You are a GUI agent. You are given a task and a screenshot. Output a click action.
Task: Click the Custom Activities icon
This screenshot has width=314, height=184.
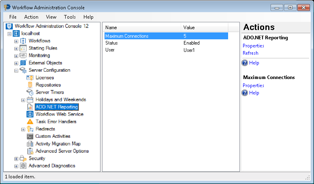pyautogui.click(x=30, y=137)
